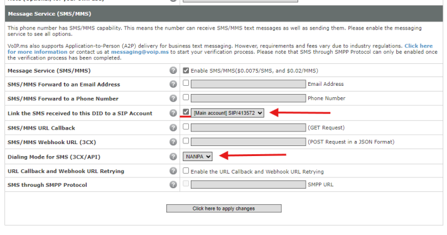
Task: Select the SMS through SMPP Protocol label
Action: point(47,185)
